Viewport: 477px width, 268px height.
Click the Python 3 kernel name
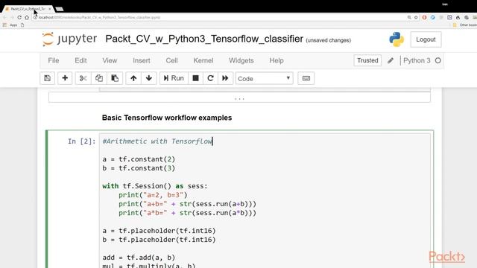coord(417,60)
